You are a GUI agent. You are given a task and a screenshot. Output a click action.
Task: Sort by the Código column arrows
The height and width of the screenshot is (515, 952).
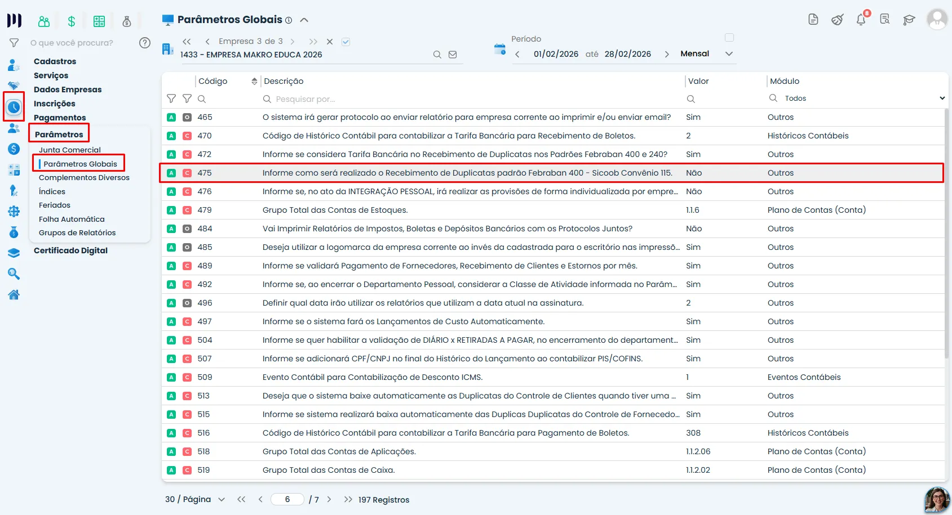pyautogui.click(x=254, y=82)
